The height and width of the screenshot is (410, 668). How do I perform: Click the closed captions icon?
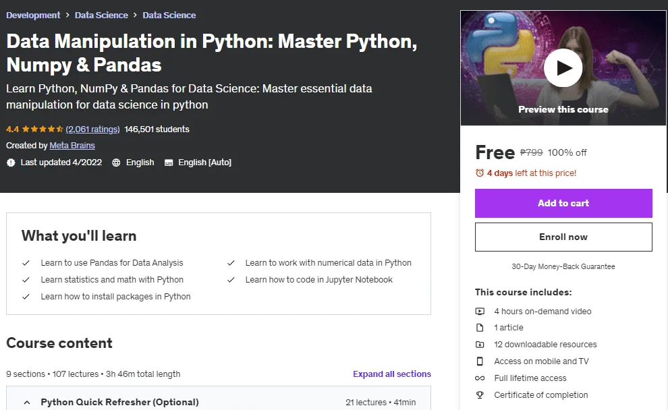tap(169, 163)
